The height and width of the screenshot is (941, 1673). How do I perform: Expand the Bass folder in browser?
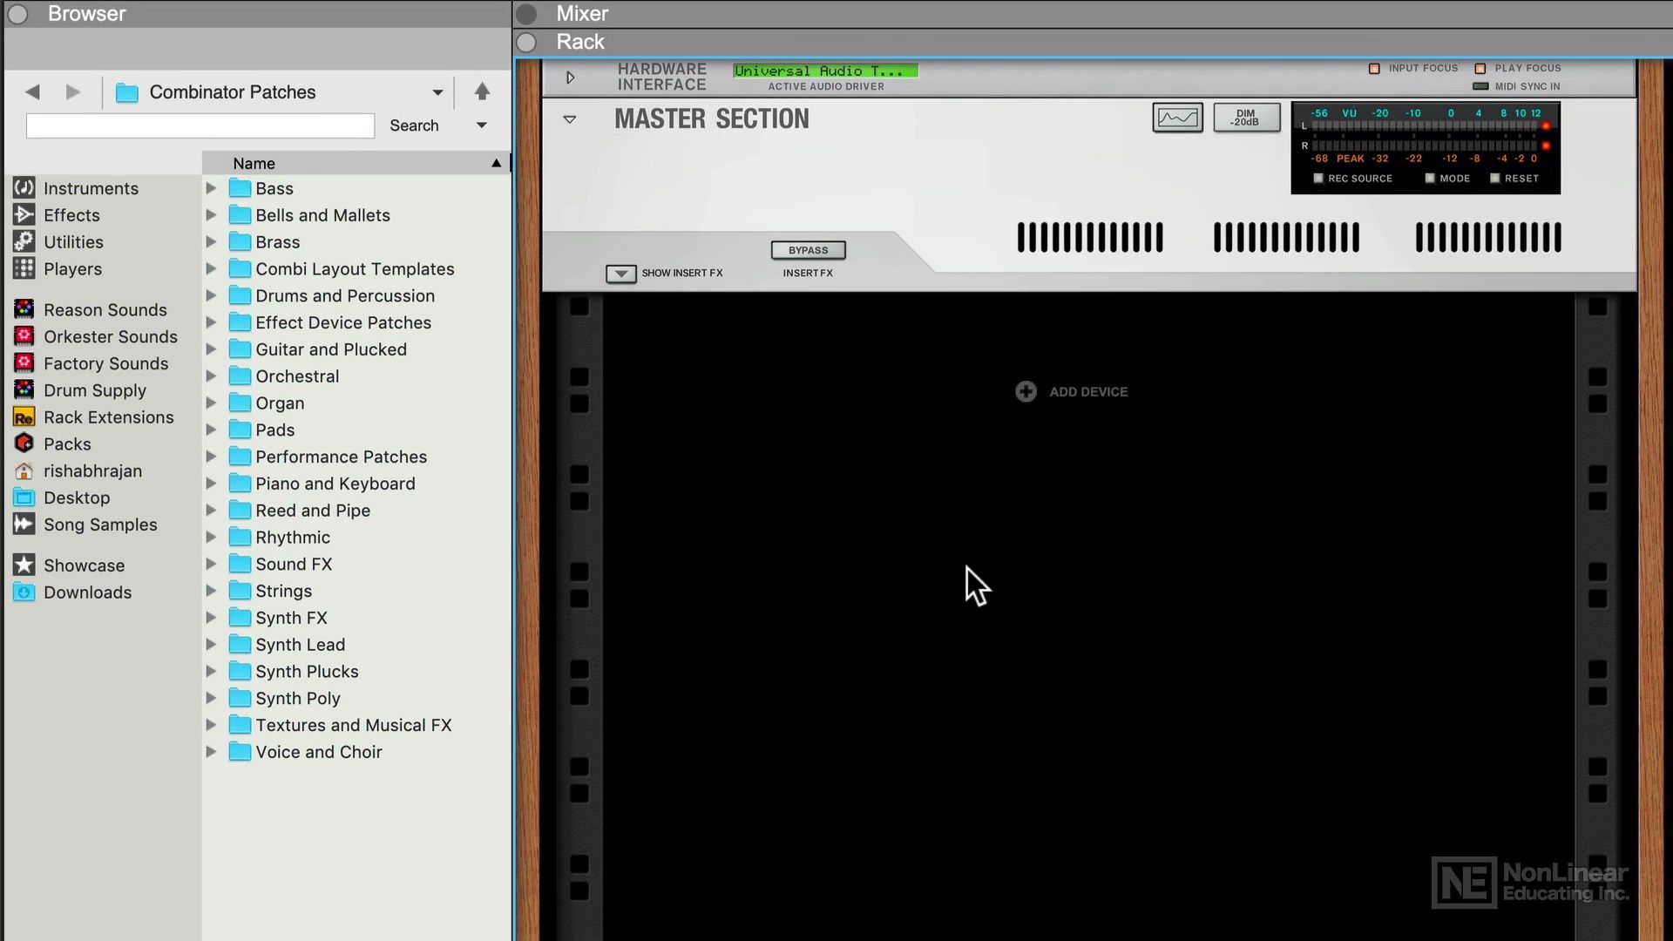tap(212, 188)
